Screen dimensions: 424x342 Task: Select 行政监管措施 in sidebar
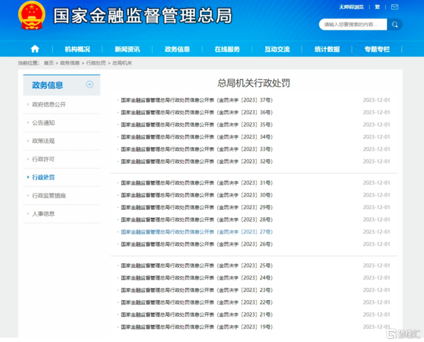(x=49, y=196)
